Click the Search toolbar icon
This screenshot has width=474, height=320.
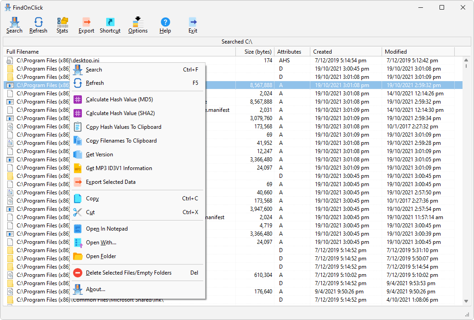[14, 22]
